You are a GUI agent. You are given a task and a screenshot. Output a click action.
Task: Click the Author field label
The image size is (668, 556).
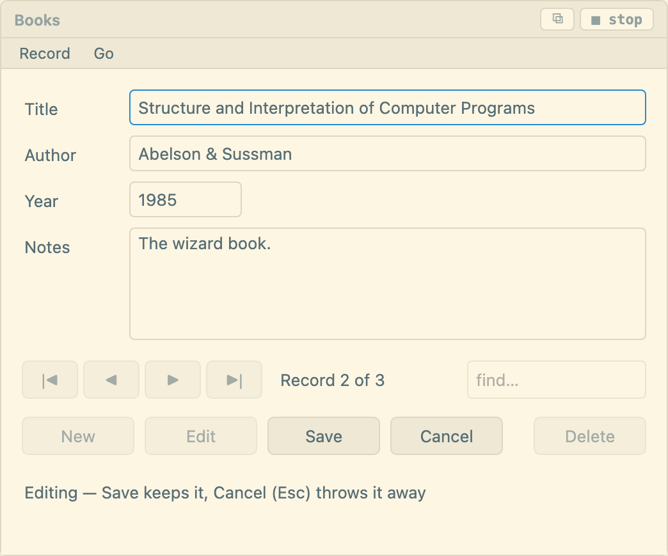[x=51, y=155]
